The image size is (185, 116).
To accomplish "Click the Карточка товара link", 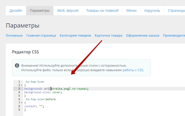I will tap(108, 36).
